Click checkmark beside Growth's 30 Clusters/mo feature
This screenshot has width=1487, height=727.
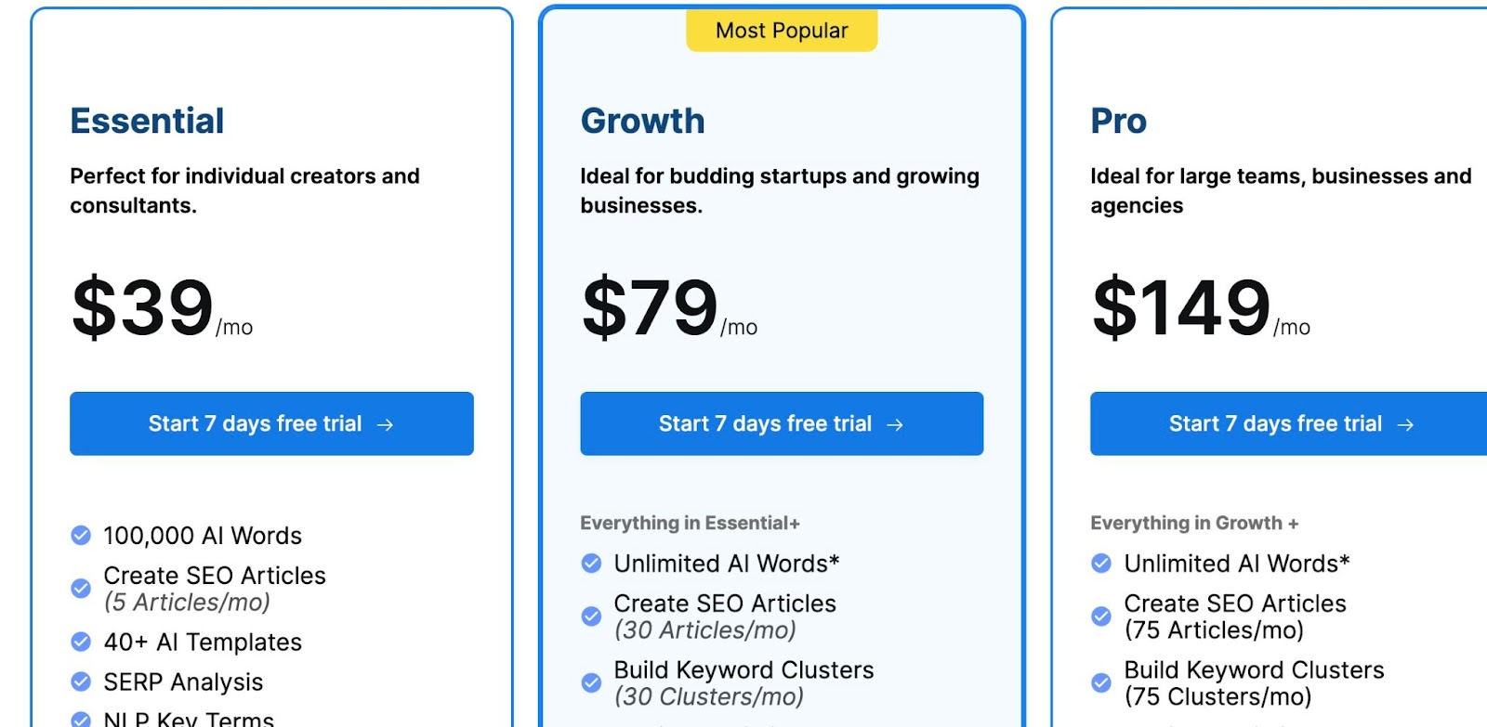tap(591, 683)
